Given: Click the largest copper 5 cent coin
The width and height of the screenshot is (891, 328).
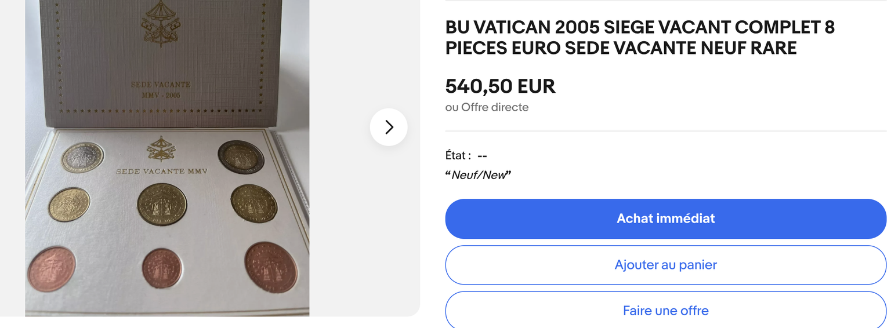Looking at the screenshot, I should click(270, 267).
